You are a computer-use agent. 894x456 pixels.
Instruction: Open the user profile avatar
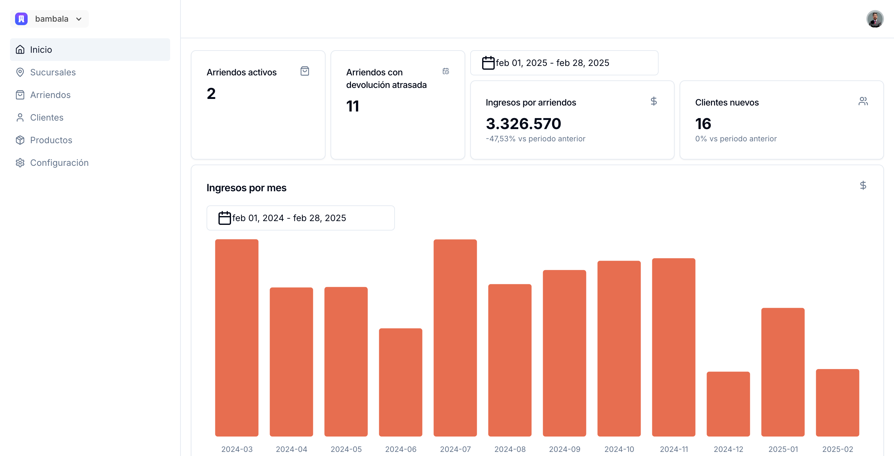point(875,19)
